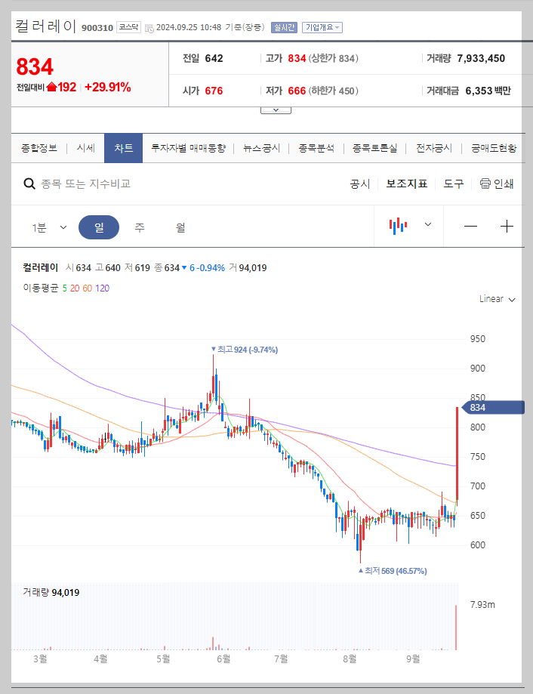Click the search magnifier icon
The width and height of the screenshot is (533, 694).
(29, 184)
